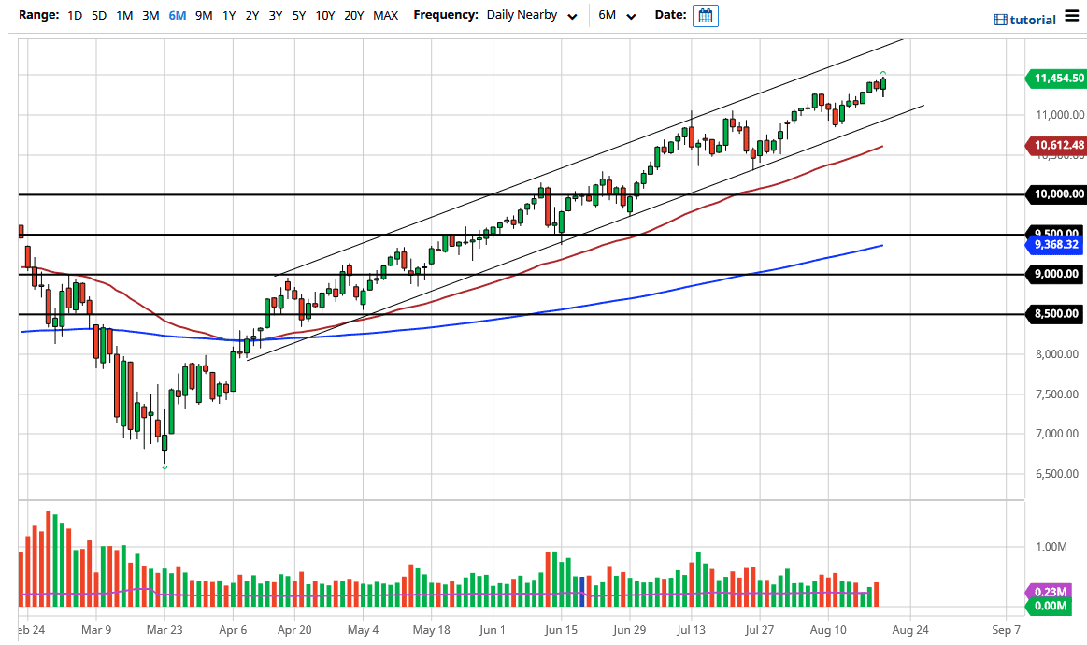Screen dimensions: 1087x645
Task: Expand the 6M period dropdown chevron
Action: 631,18
